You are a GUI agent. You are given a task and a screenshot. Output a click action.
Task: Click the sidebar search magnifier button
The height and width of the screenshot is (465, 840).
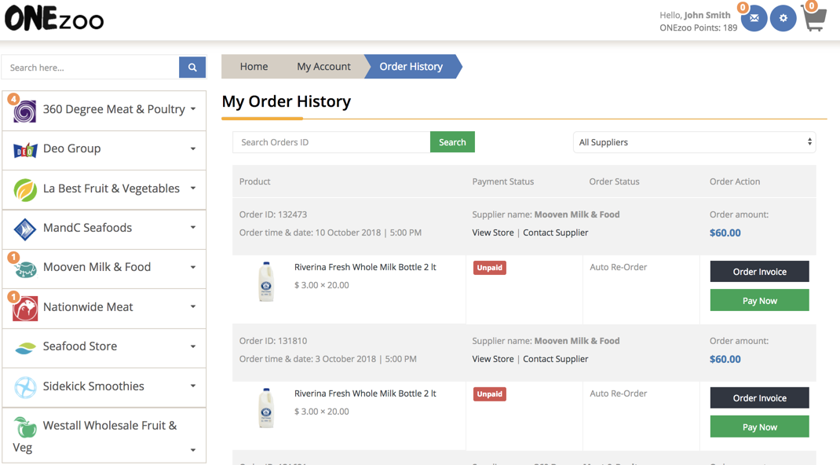tap(192, 68)
